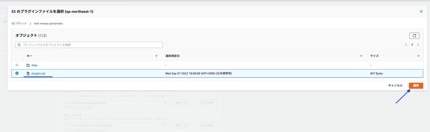Image resolution: width=430 pixels, height=132 pixels.
Task: Sort by 最終更新日 column arrow
Action: [361, 56]
